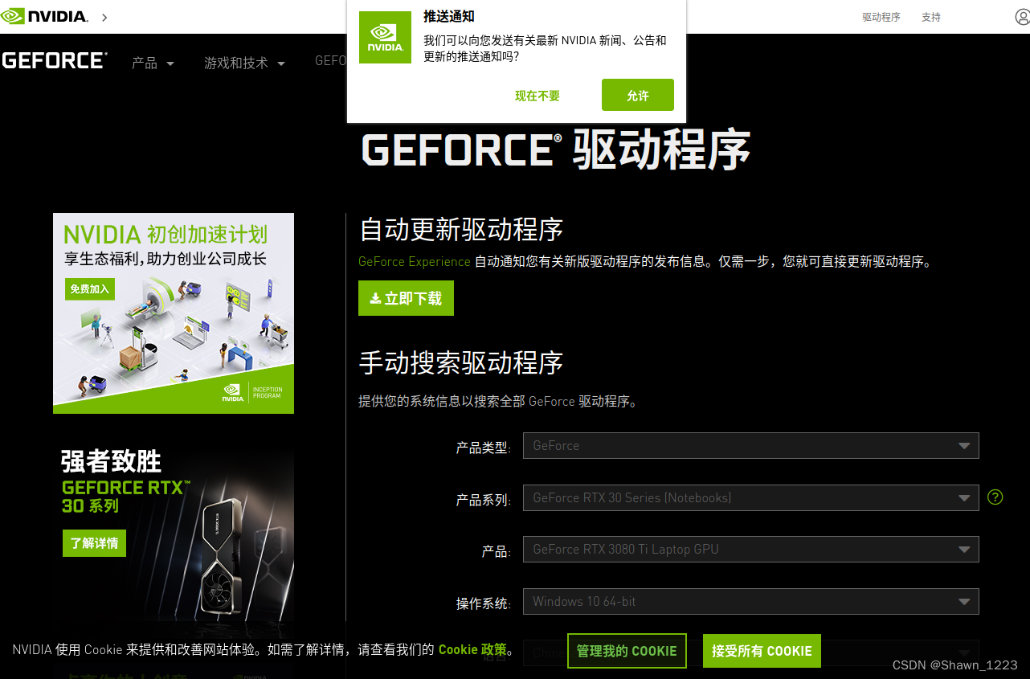The width and height of the screenshot is (1030, 679).
Task: Open the Cookie 政策 link
Action: (x=472, y=649)
